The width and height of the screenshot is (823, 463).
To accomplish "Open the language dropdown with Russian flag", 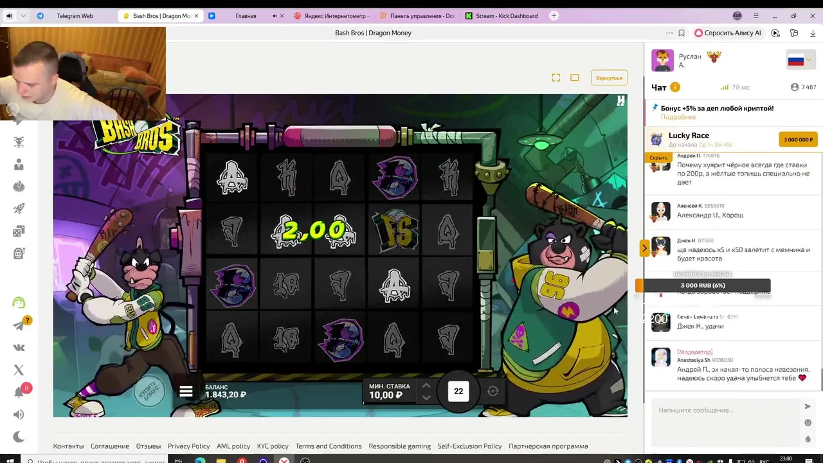I will (800, 60).
